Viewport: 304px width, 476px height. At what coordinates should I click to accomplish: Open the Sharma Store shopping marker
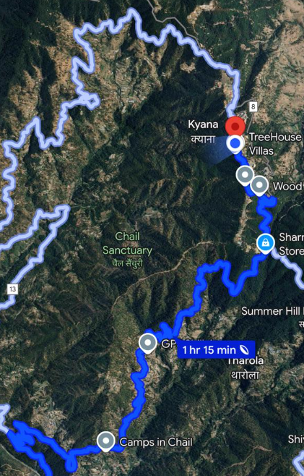pyautogui.click(x=266, y=244)
